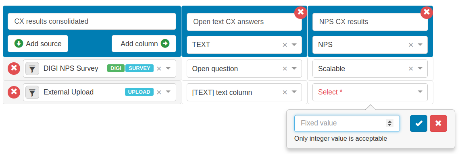Delete the DIGI NPS Survey source row
This screenshot has width=460, height=154.
[x=14, y=69]
